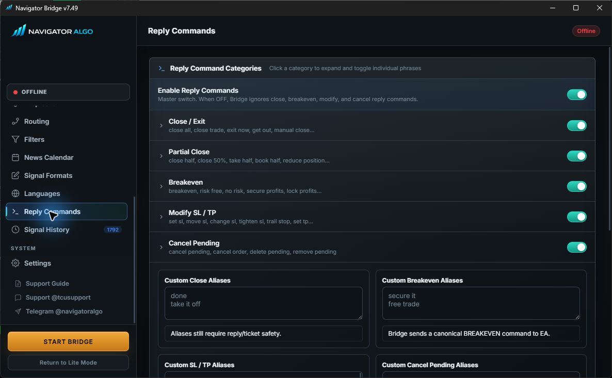Toggle the Partial Close category switch
The image size is (612, 378).
click(x=576, y=156)
